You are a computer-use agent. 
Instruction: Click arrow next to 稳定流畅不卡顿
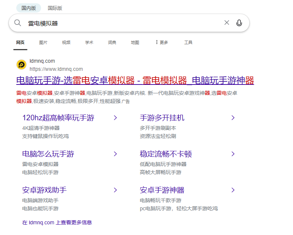[233, 154]
